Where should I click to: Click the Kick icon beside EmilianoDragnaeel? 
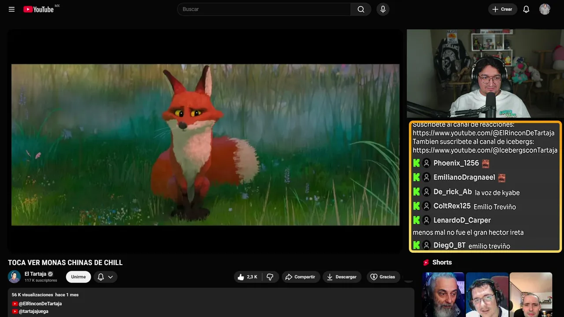click(x=416, y=177)
